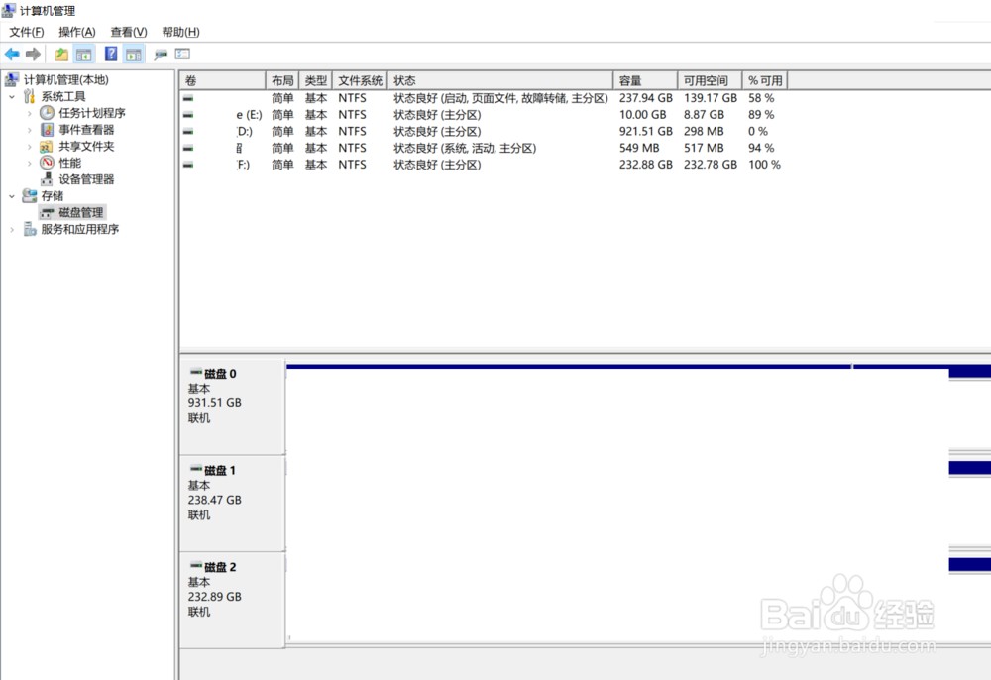The height and width of the screenshot is (680, 991).
Task: Select the 任务计划程序 clock icon
Action: (x=47, y=113)
